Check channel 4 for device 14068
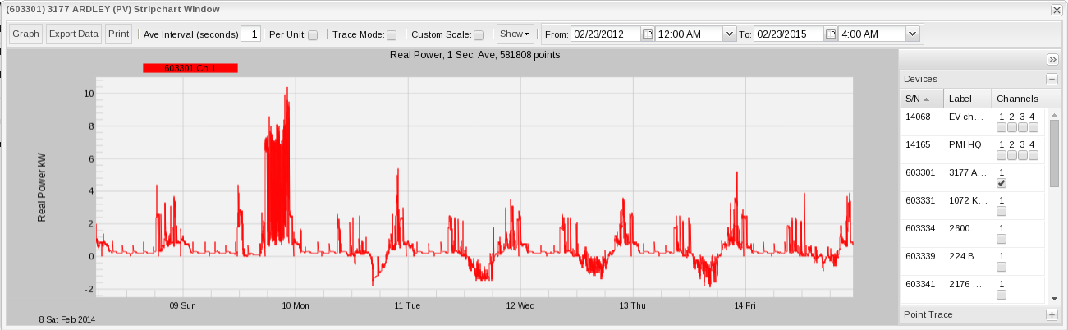 click(x=1034, y=127)
